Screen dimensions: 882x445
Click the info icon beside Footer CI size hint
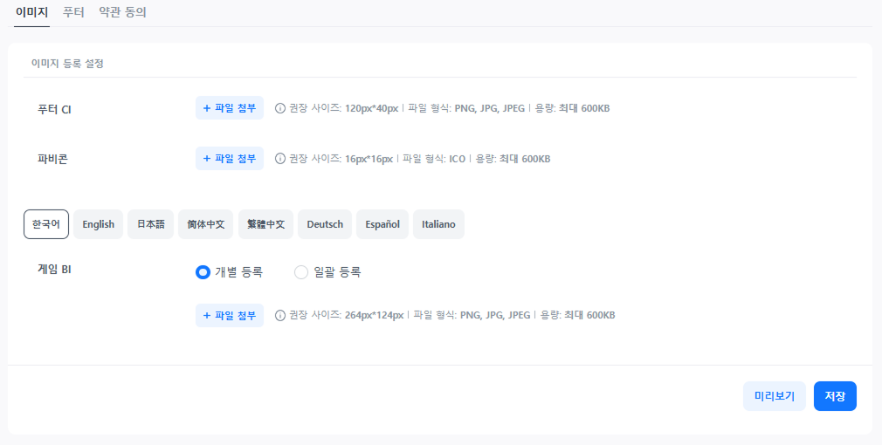click(280, 109)
